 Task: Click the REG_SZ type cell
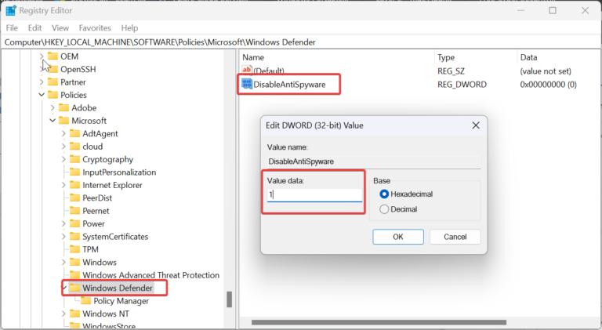pyautogui.click(x=451, y=71)
